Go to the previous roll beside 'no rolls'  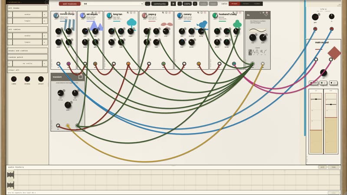[x=10, y=63]
